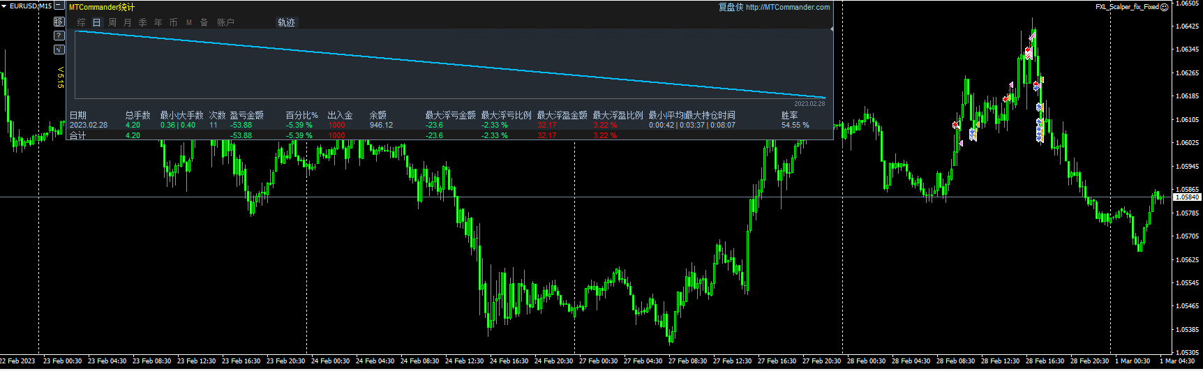Click the FXL_Scalper_fix_Fixed expert advisor label

(x=1127, y=7)
